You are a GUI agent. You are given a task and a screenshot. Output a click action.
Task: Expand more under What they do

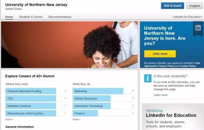tap(76, 119)
